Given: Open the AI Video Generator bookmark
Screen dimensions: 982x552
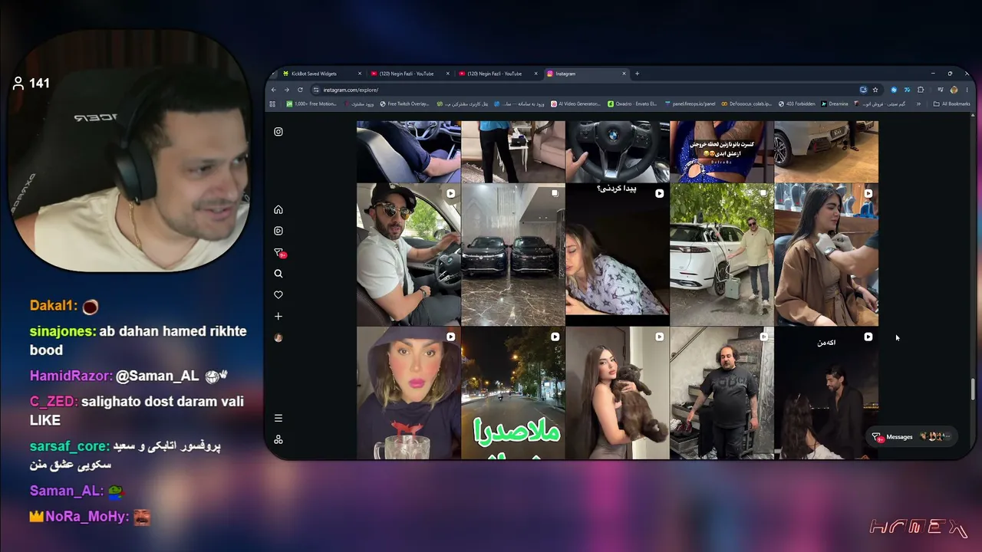Looking at the screenshot, I should pos(576,103).
